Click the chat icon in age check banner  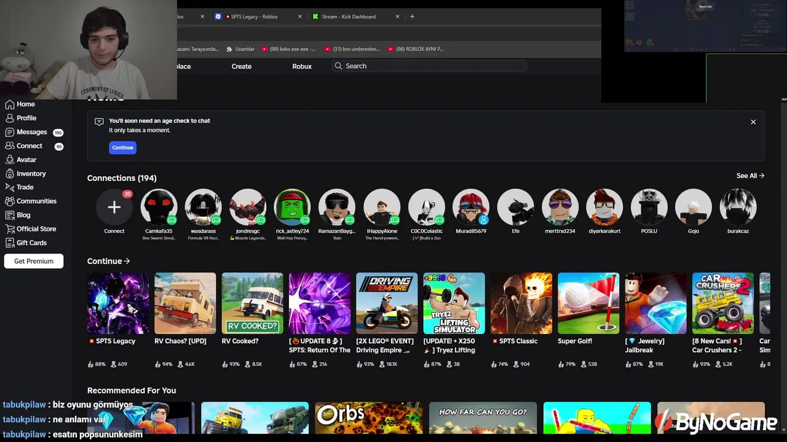pos(99,122)
